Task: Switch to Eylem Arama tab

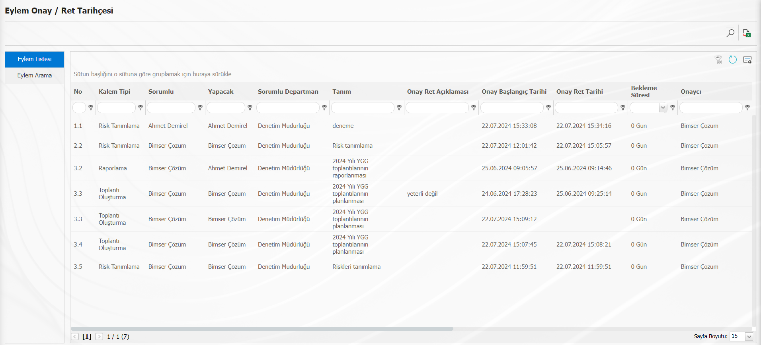Action: click(x=35, y=75)
